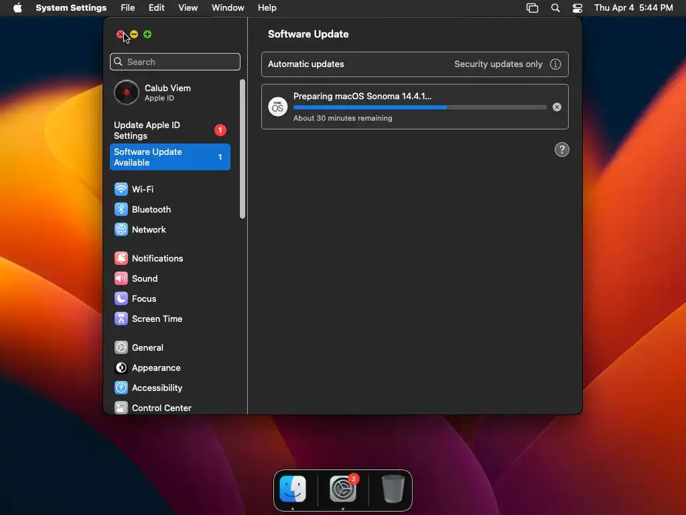Image resolution: width=686 pixels, height=515 pixels.
Task: Select Software Update Available in sidebar
Action: pyautogui.click(x=169, y=157)
